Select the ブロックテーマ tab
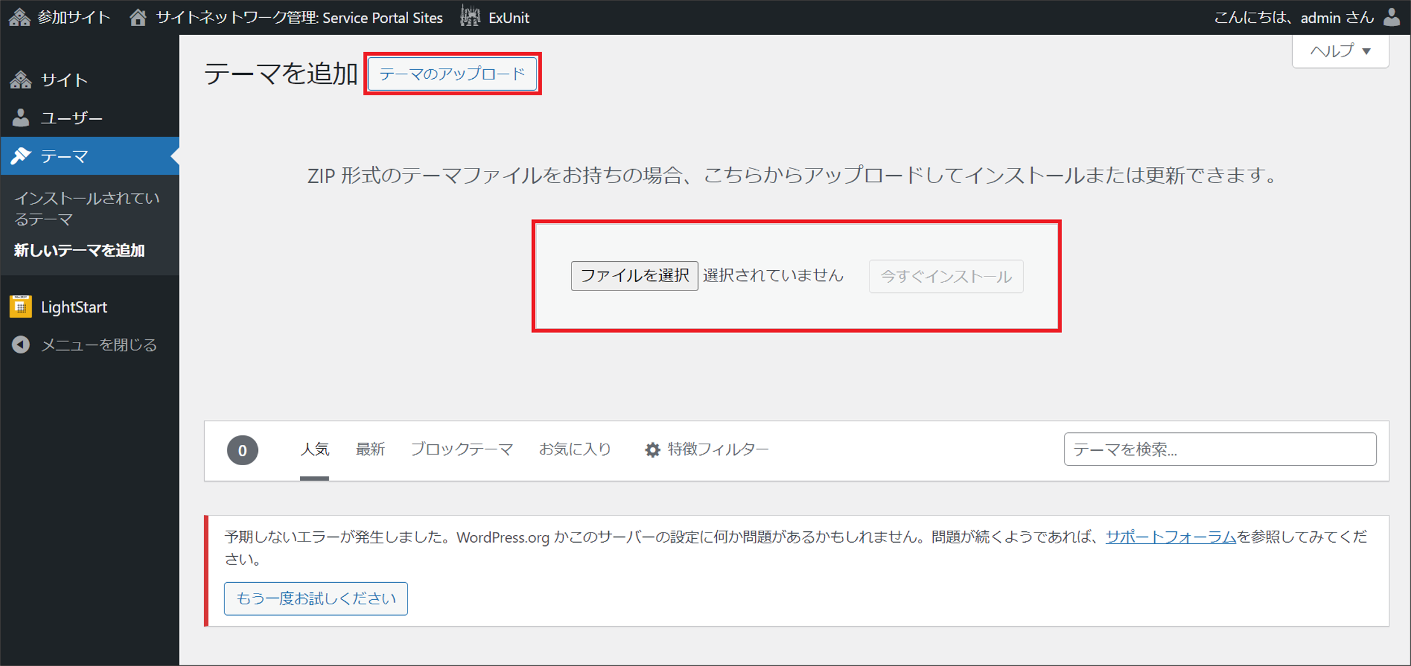This screenshot has height=666, width=1411. [x=461, y=449]
